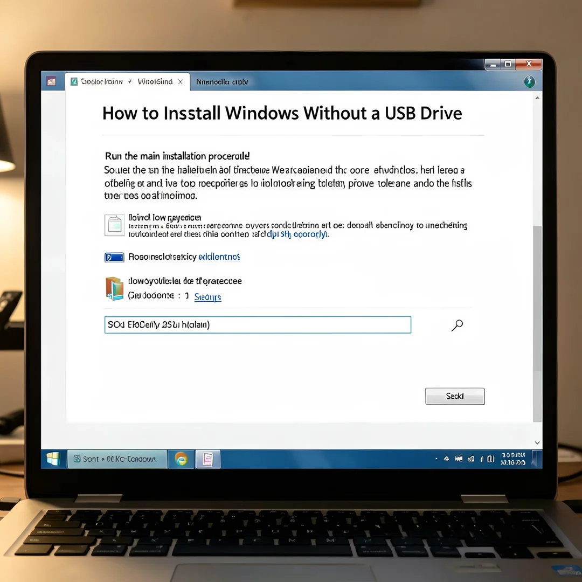The width and height of the screenshot is (582, 582).
Task: Follow the blue 'exldlentnoś' link
Action: [x=219, y=257]
